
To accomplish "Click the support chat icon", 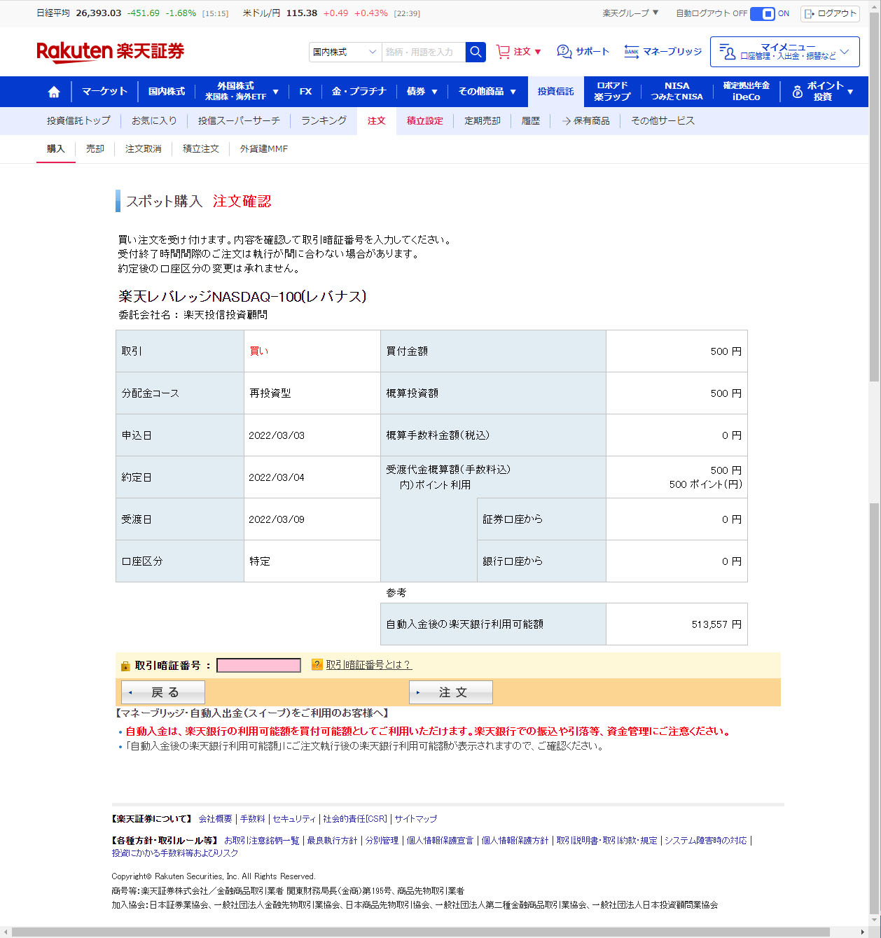I will (564, 52).
